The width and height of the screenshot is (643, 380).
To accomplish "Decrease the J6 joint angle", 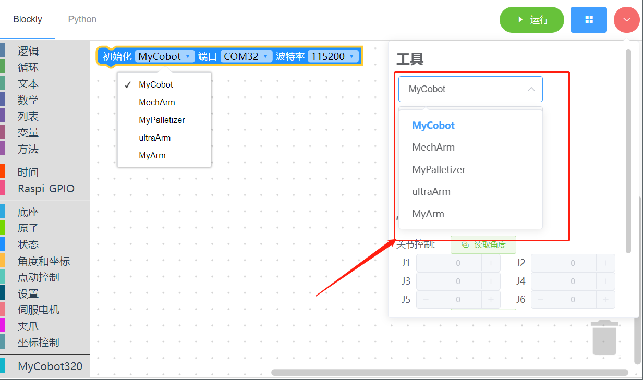I will point(541,300).
